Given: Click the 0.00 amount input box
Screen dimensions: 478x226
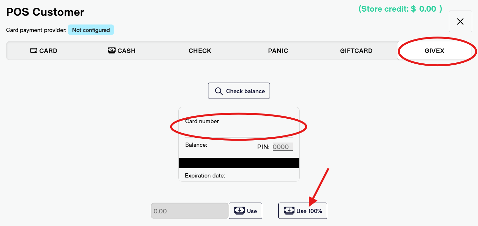Looking at the screenshot, I should pos(190,211).
